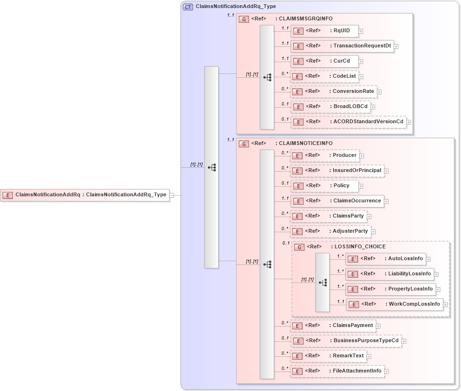Click the compositor icon in LOSSINFO_CHOICE

(324, 282)
